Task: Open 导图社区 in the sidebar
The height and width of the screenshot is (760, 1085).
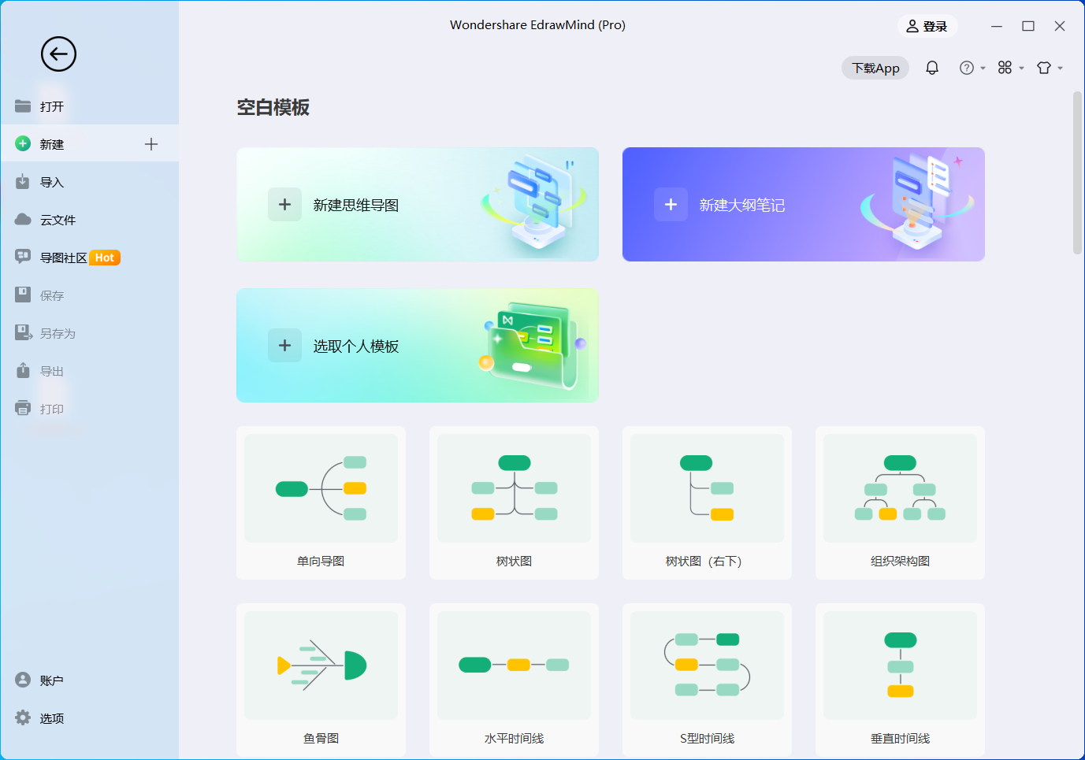Action: [x=90, y=258]
